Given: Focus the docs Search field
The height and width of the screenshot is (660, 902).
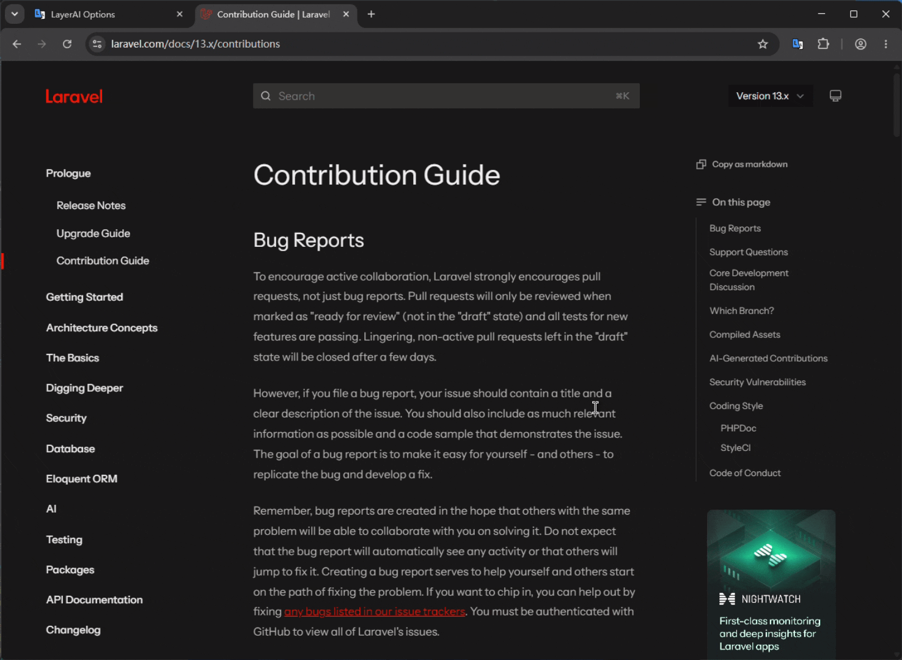Looking at the screenshot, I should (446, 96).
